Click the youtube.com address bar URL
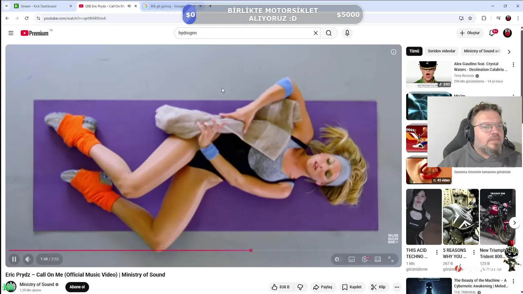 tap(75, 18)
